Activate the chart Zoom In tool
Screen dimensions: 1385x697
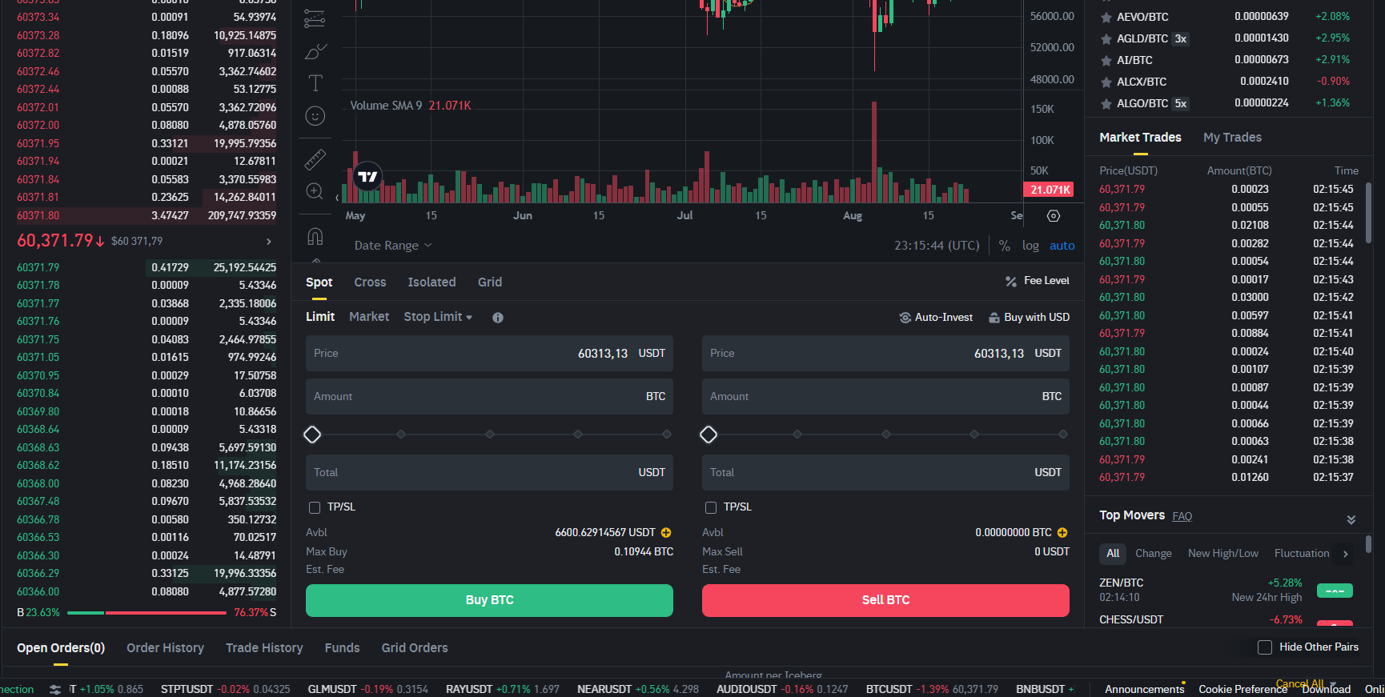[315, 192]
